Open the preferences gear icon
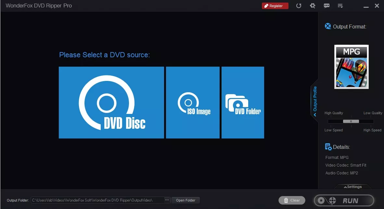Screen dimensions: 384x209 tap(313, 5)
